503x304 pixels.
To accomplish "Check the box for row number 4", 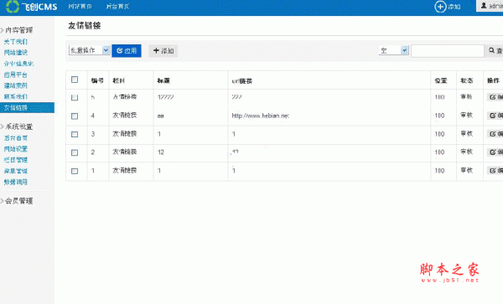I will (75, 116).
